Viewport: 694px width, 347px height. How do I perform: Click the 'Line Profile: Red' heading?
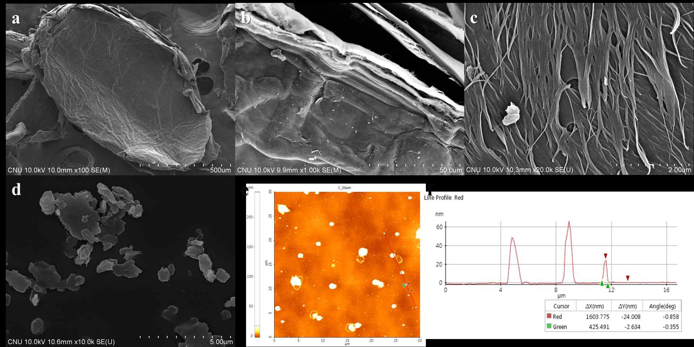(444, 197)
